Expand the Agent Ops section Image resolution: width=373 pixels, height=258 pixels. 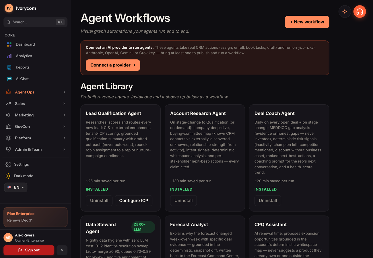[x=36, y=92]
